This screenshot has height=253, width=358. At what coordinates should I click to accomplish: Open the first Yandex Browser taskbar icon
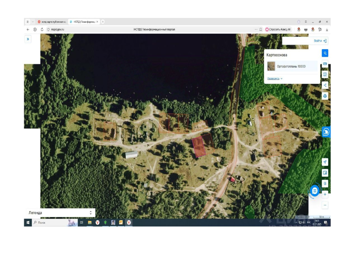98,222
